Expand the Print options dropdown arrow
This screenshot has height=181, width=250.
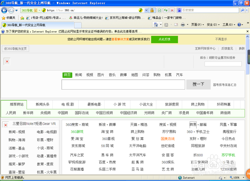[187, 25]
